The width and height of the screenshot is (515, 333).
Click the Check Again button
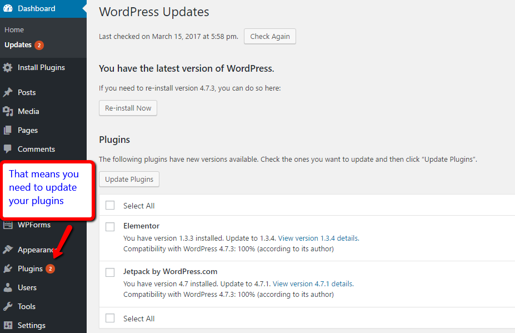[270, 37]
